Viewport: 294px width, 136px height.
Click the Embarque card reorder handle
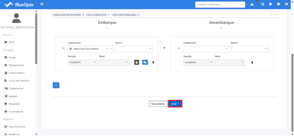pyautogui.click(x=63, y=48)
